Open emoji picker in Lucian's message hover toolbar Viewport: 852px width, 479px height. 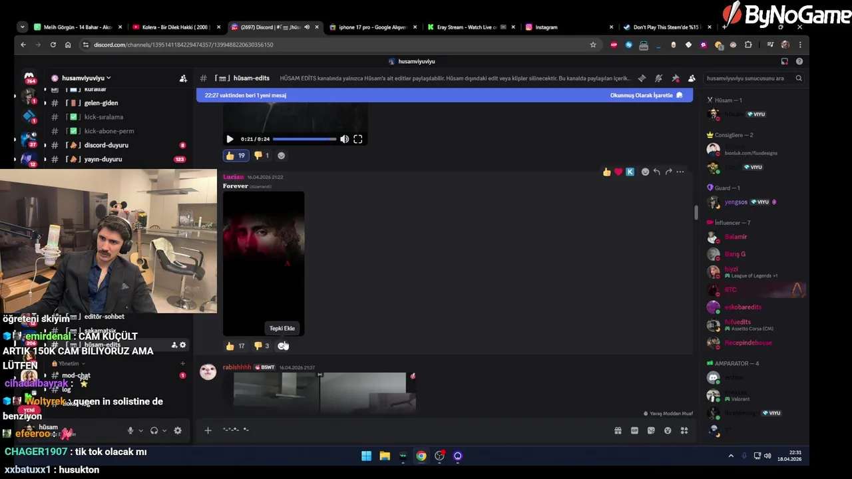coord(645,172)
